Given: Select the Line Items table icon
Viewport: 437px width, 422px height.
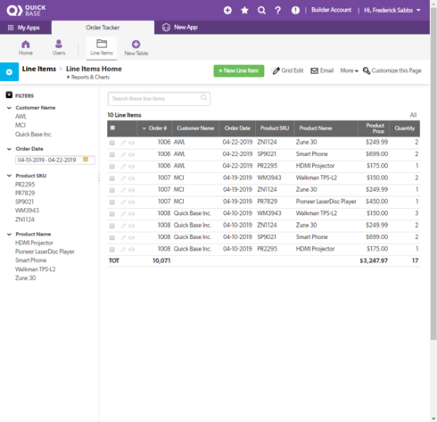Looking at the screenshot, I should [102, 44].
